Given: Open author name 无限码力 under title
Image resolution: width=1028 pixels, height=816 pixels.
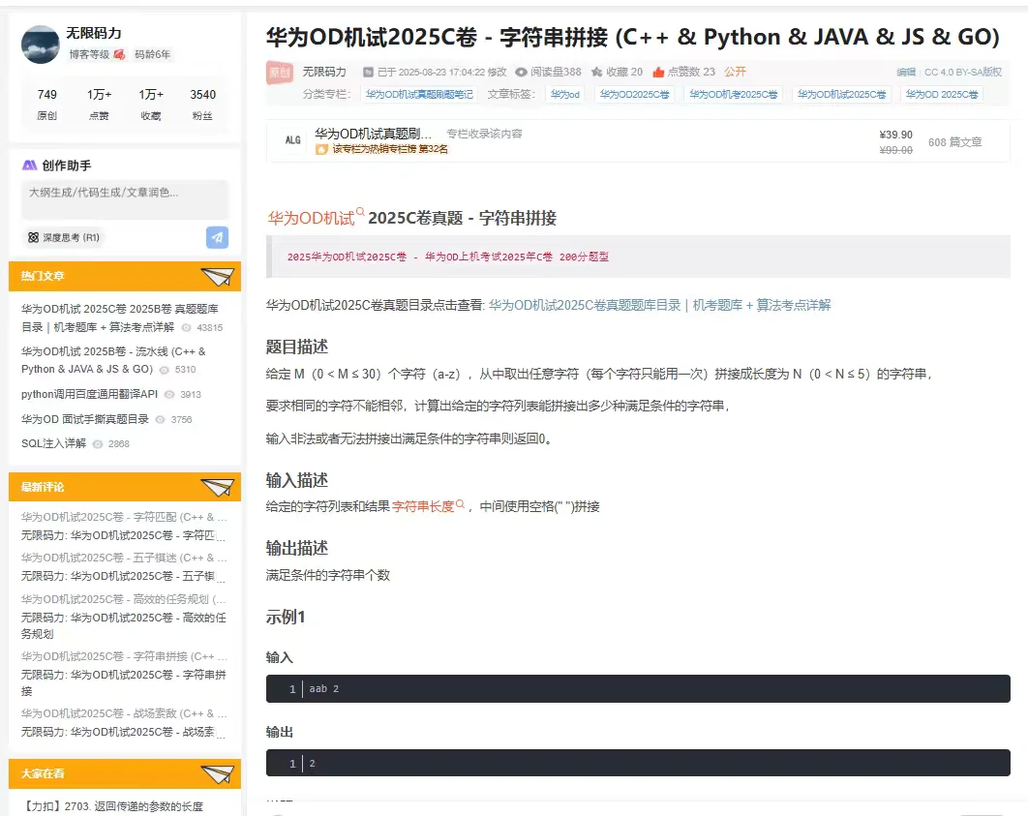Looking at the screenshot, I should point(324,72).
